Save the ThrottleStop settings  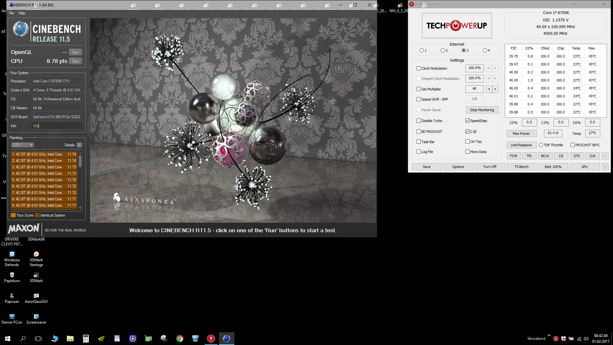[427, 167]
